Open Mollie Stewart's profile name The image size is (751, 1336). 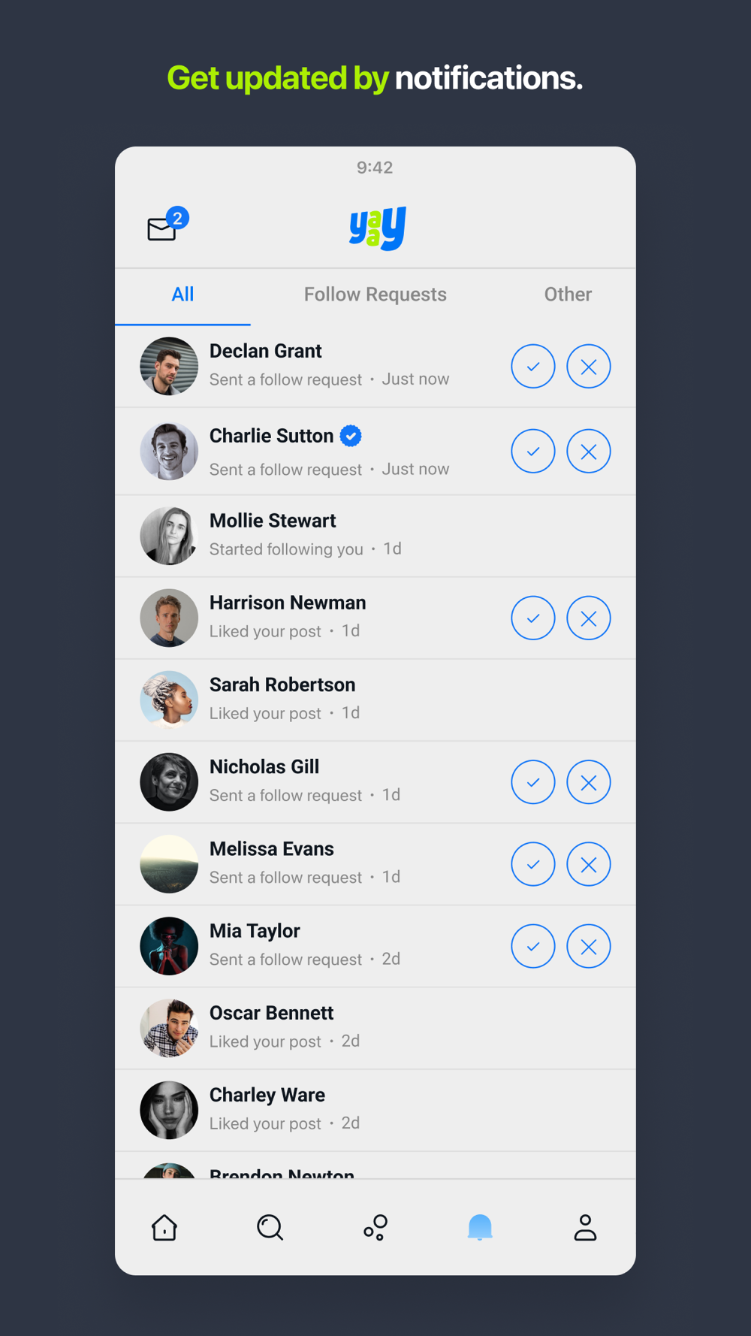(273, 521)
